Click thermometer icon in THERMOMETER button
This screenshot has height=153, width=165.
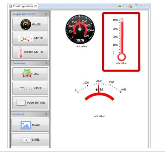coord(20,52)
